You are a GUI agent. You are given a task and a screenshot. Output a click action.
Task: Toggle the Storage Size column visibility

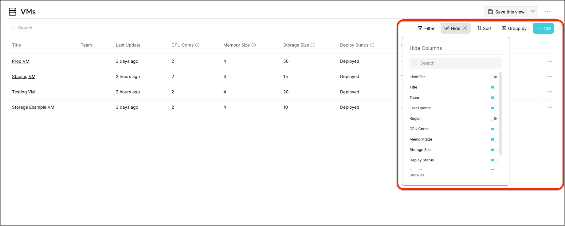(x=494, y=150)
